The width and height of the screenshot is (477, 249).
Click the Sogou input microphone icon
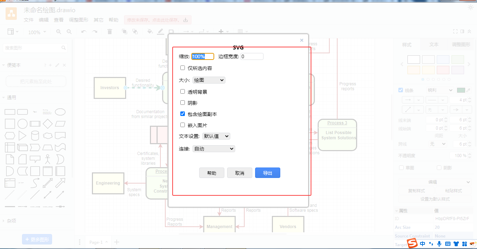(439, 244)
